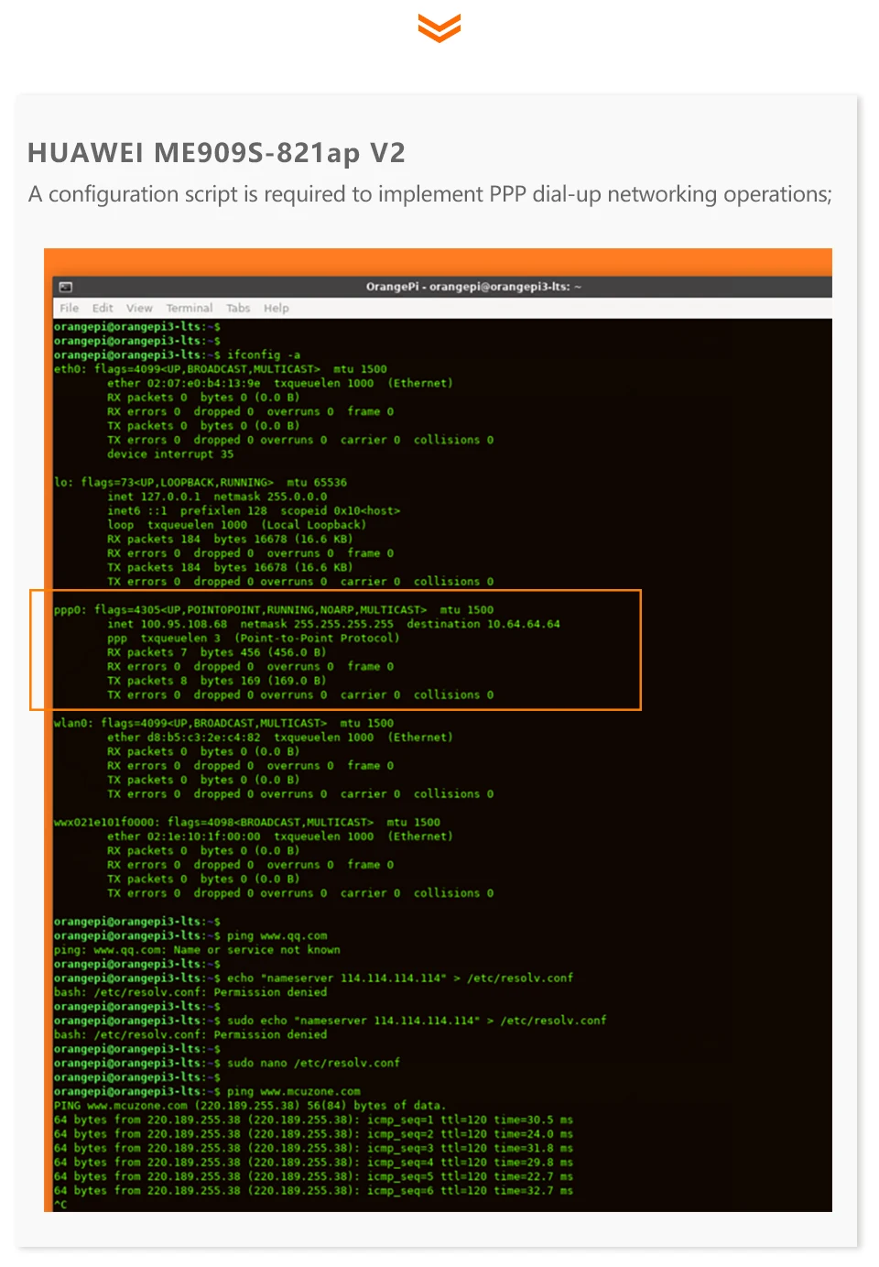879x1267 pixels.
Task: Click the 'ifconfig -a' command line
Action: [177, 355]
